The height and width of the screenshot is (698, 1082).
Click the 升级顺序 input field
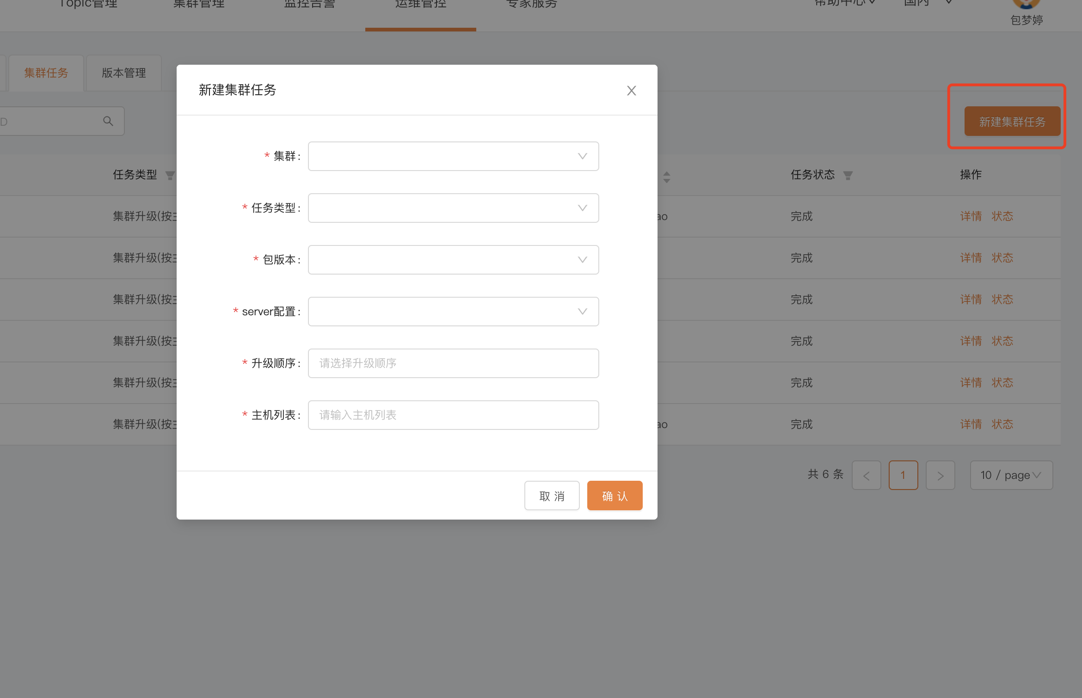point(453,363)
